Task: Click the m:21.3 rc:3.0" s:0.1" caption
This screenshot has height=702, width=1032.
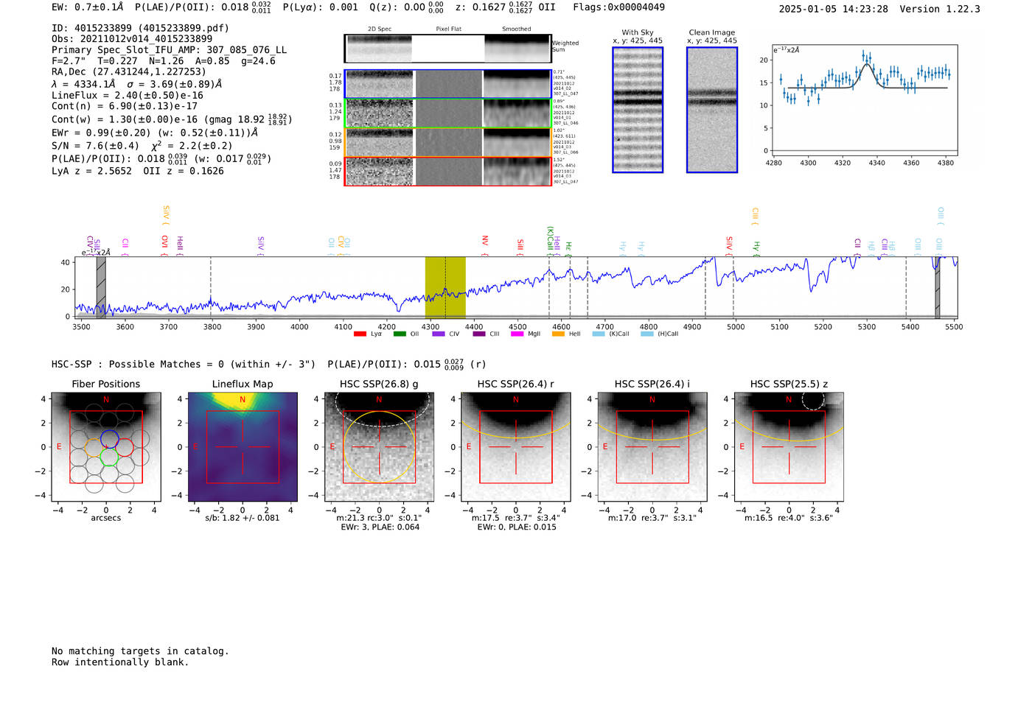Action: [x=379, y=518]
